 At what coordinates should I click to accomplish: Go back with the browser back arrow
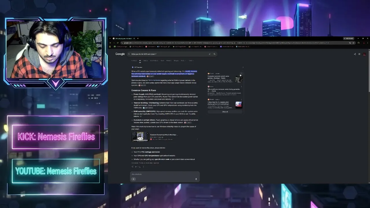[110, 43]
